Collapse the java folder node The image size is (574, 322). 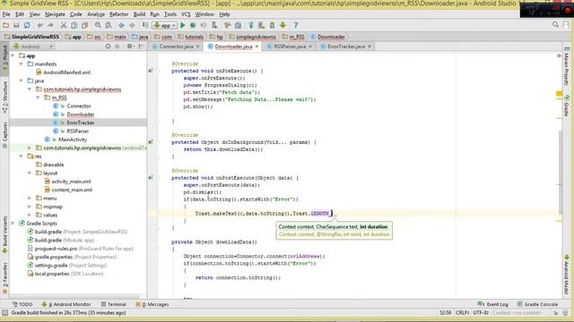[x=22, y=80]
